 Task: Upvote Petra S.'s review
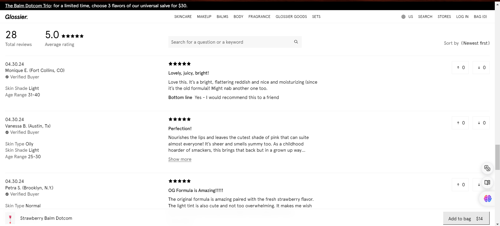click(x=460, y=185)
